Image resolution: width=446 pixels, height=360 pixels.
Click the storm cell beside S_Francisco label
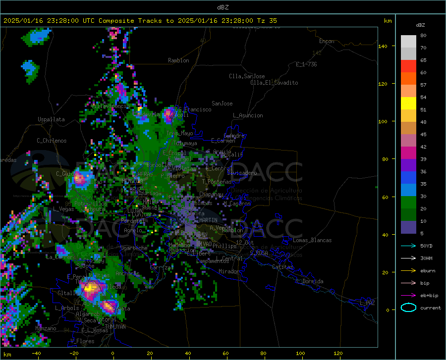pos(169,114)
